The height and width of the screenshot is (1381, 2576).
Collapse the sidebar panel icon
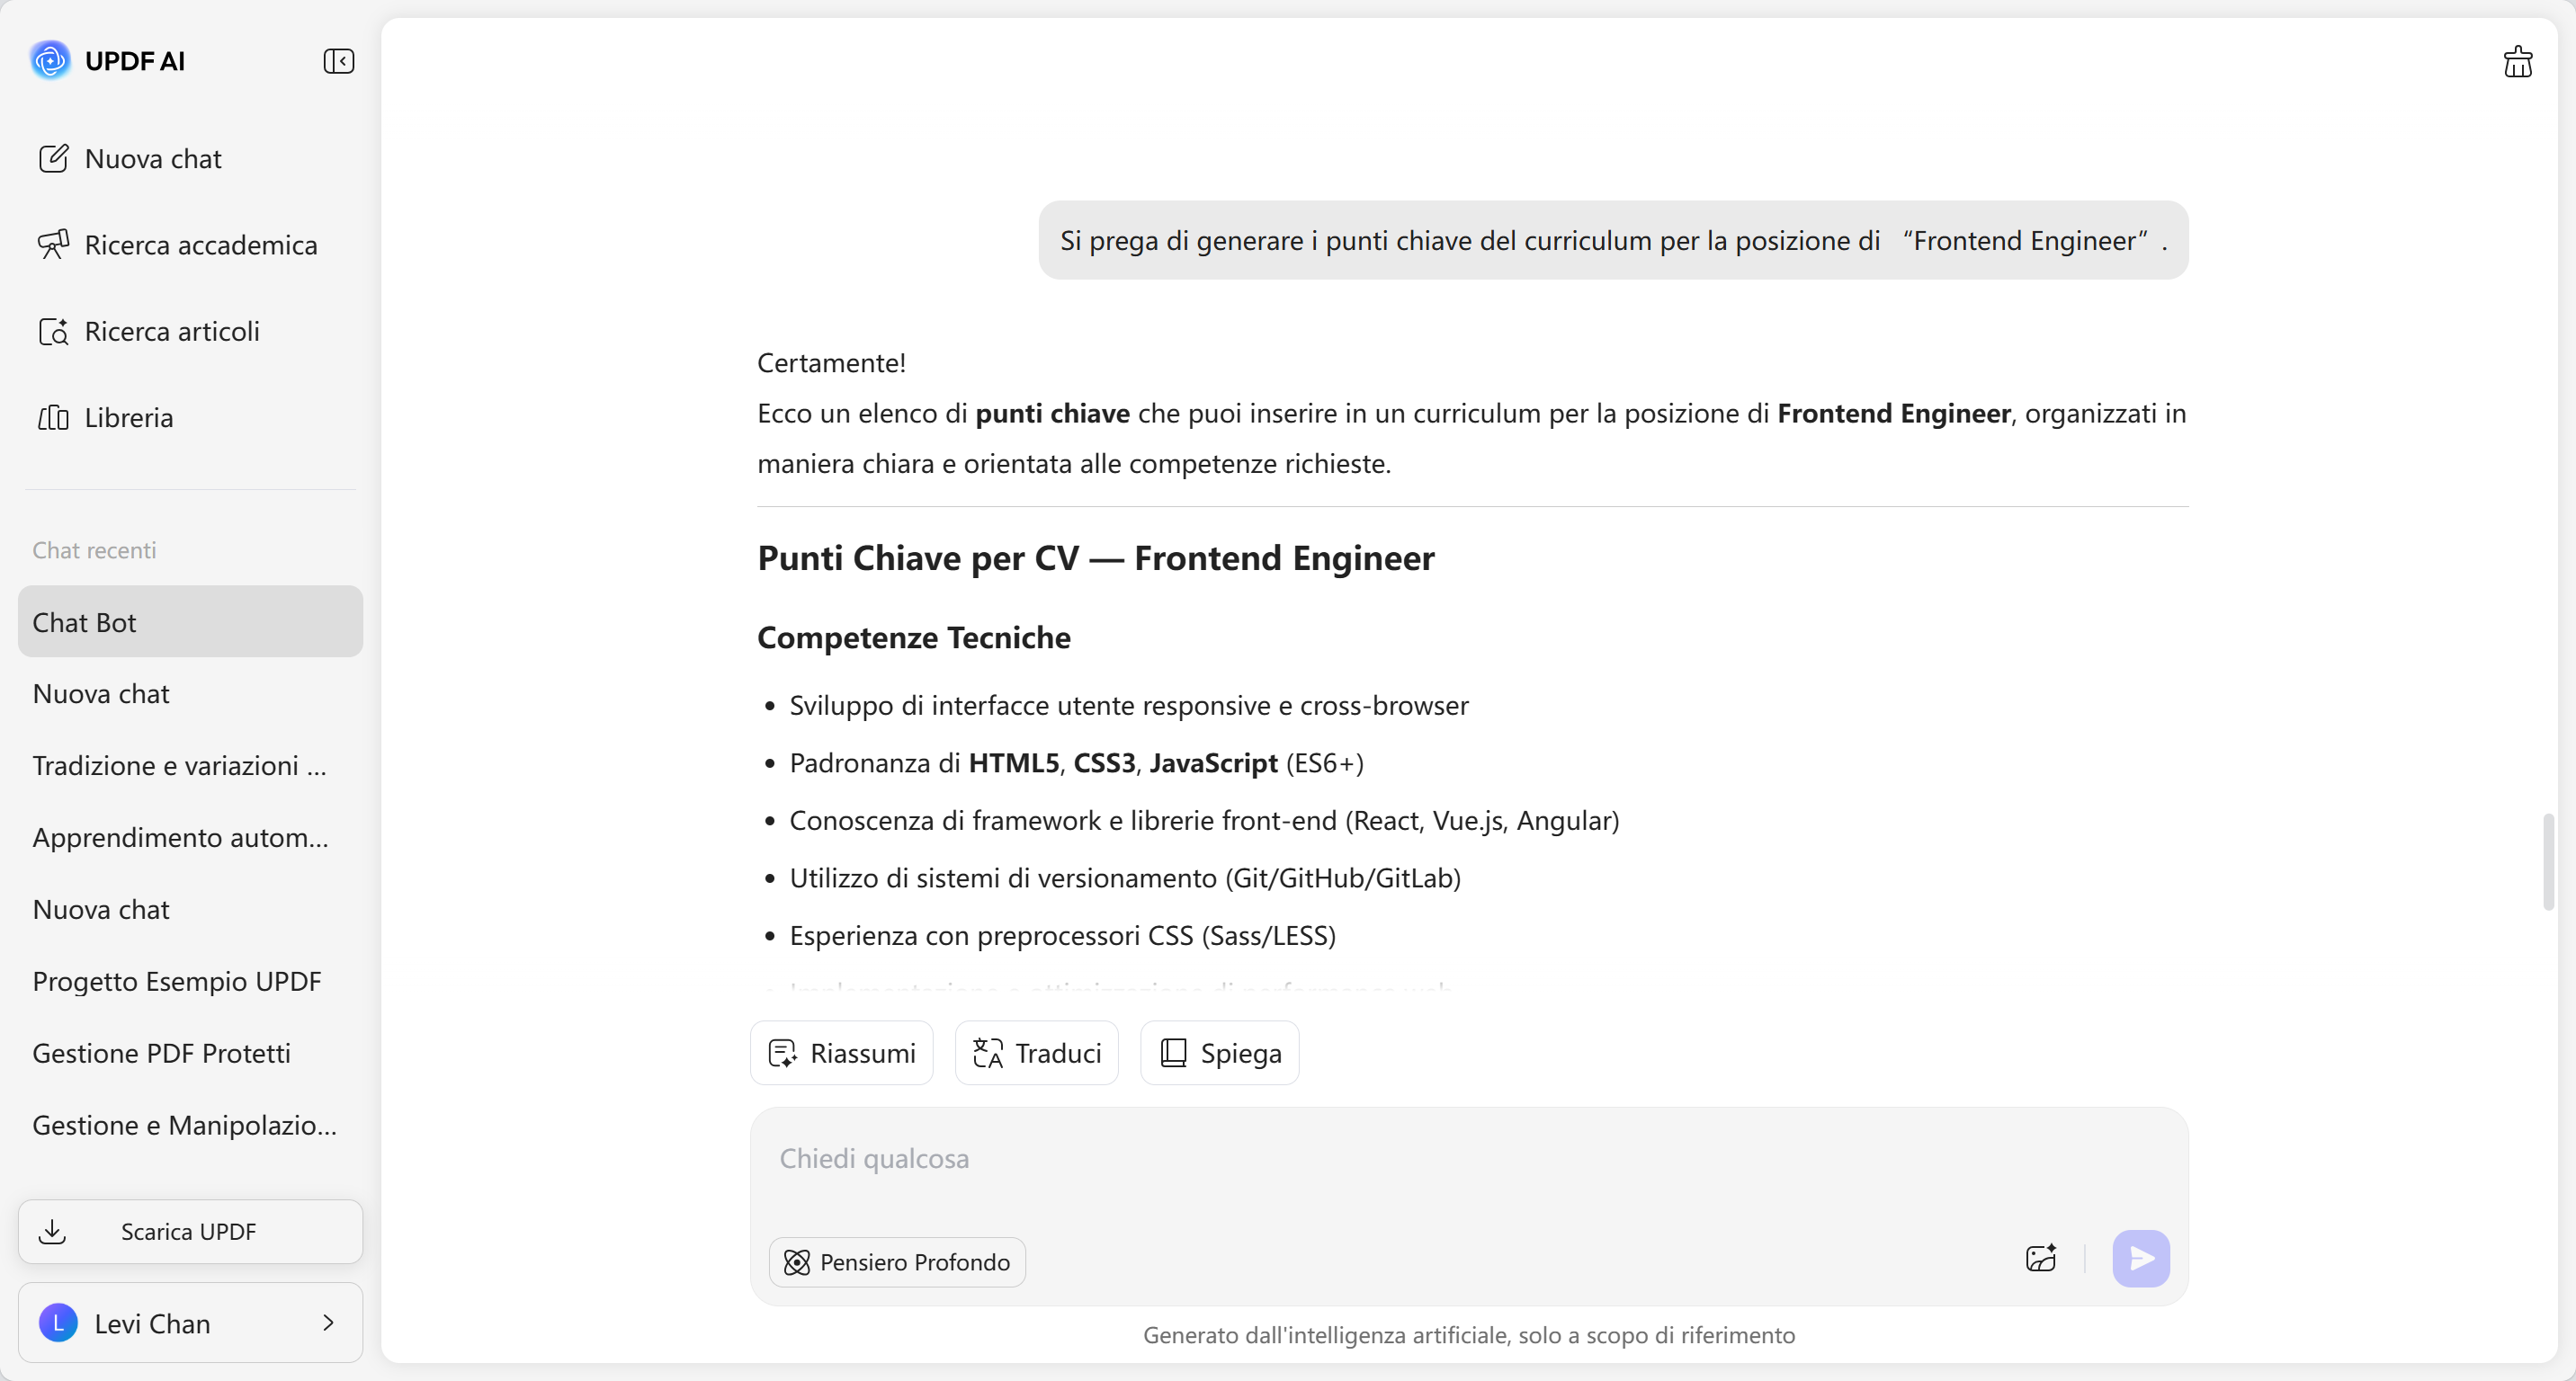(338, 61)
